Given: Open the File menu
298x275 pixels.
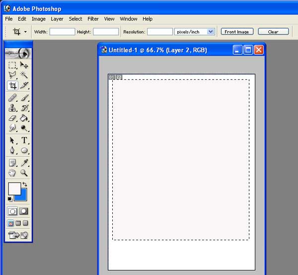Looking at the screenshot, I should (9, 19).
